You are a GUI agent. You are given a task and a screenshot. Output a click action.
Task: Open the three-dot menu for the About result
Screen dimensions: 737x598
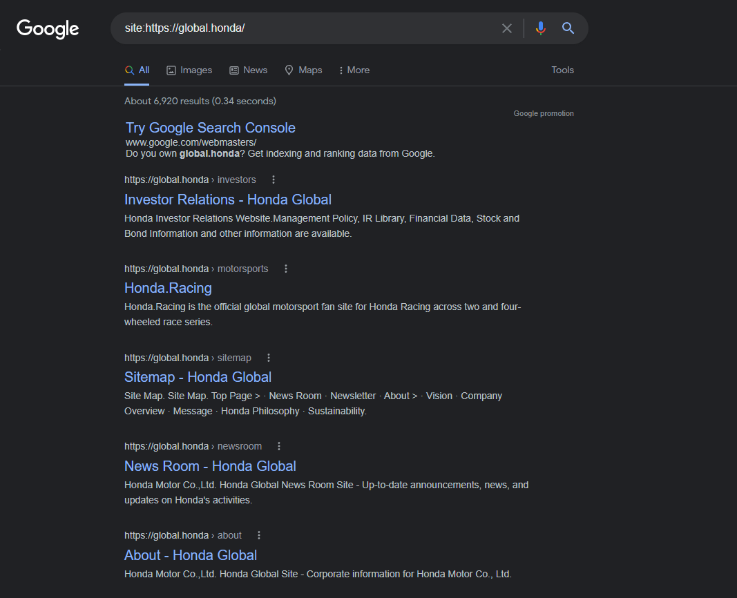258,534
